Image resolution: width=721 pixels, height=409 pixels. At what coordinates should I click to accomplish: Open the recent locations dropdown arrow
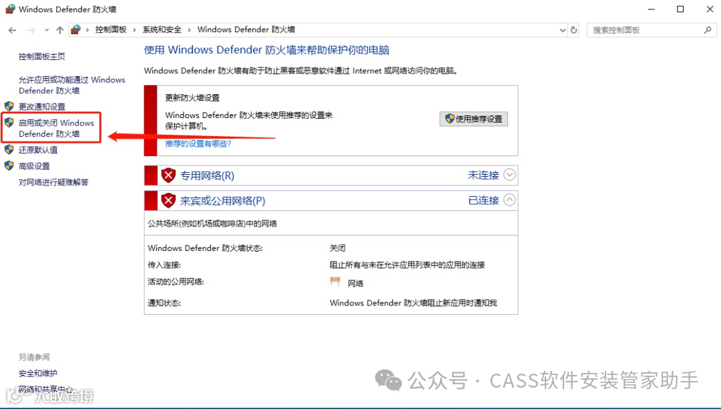(x=47, y=30)
